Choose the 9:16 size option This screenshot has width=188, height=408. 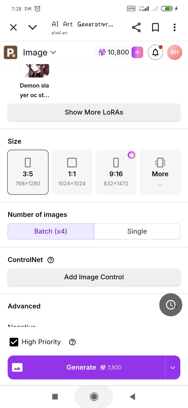[x=116, y=172]
